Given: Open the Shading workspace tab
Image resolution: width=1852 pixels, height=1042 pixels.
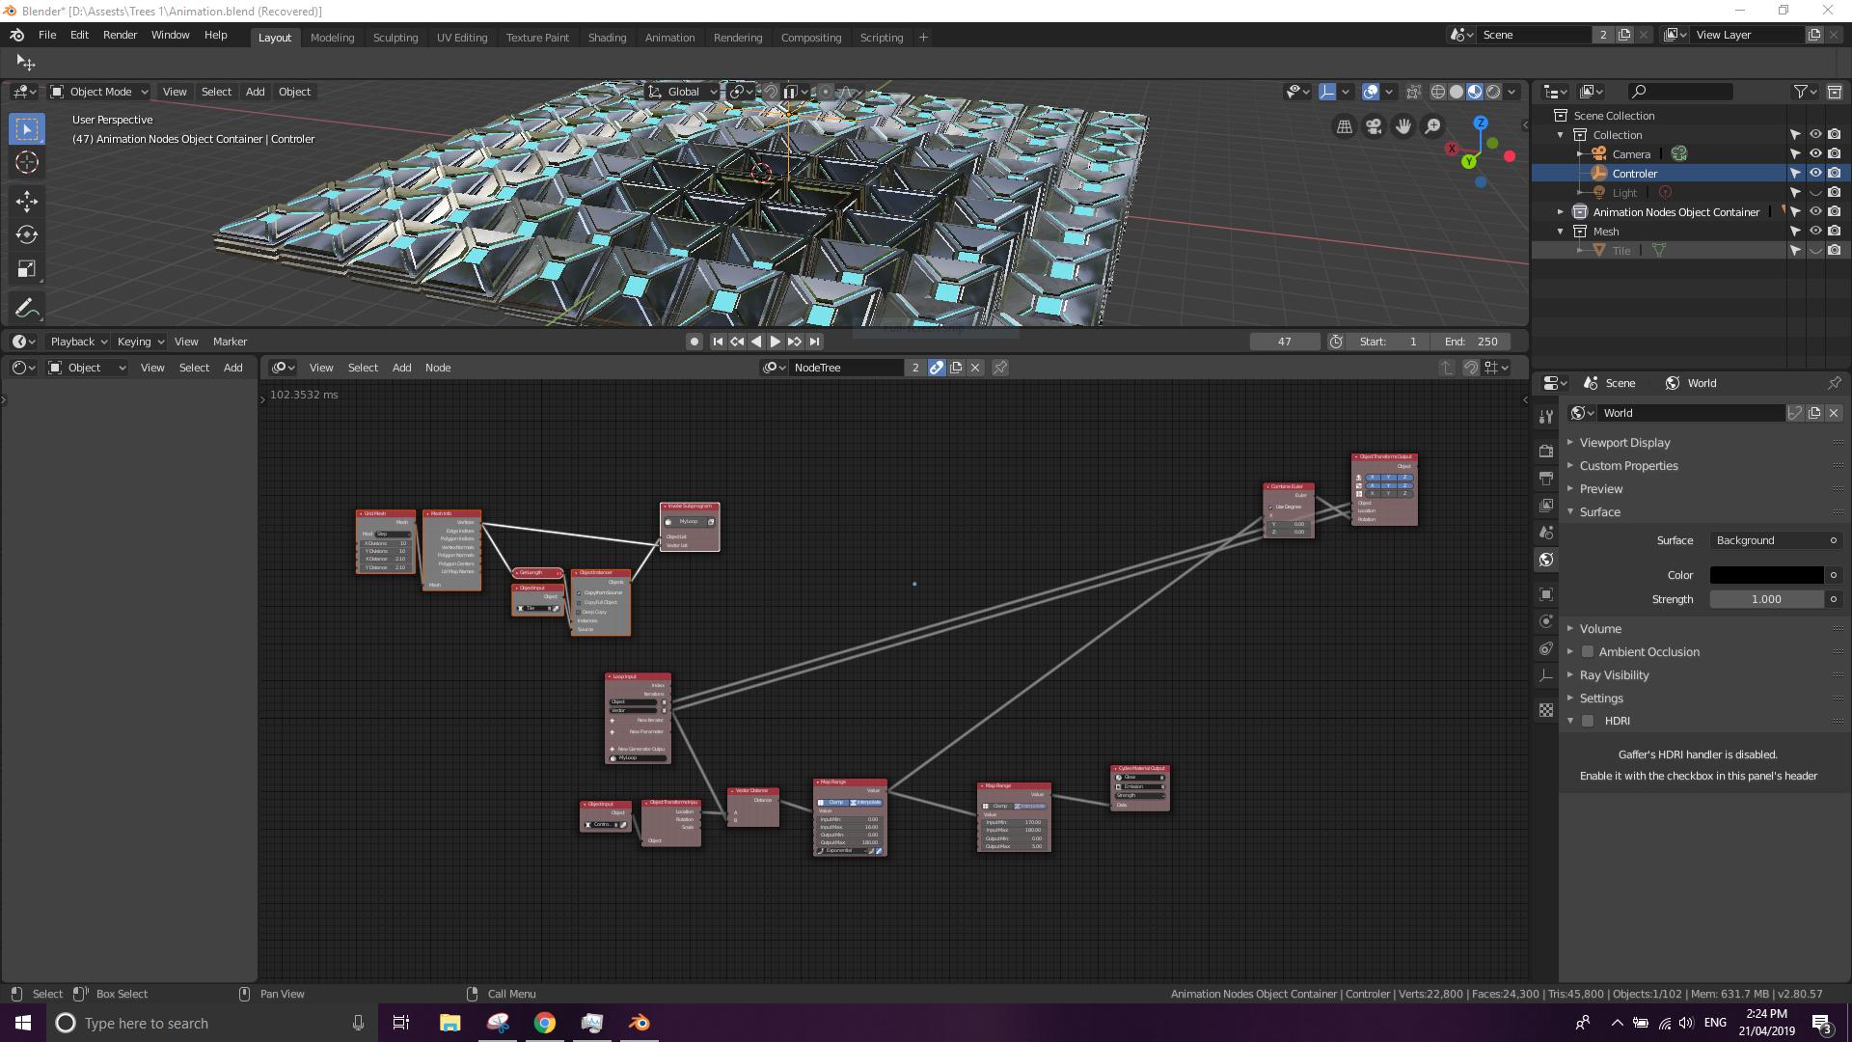Looking at the screenshot, I should point(607,37).
